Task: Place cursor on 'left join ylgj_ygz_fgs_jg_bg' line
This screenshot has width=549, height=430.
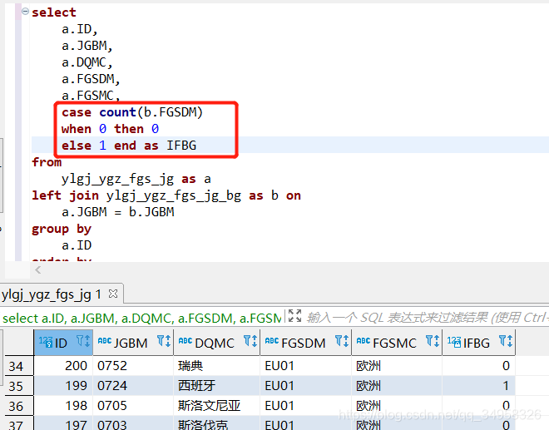Action: pos(166,195)
